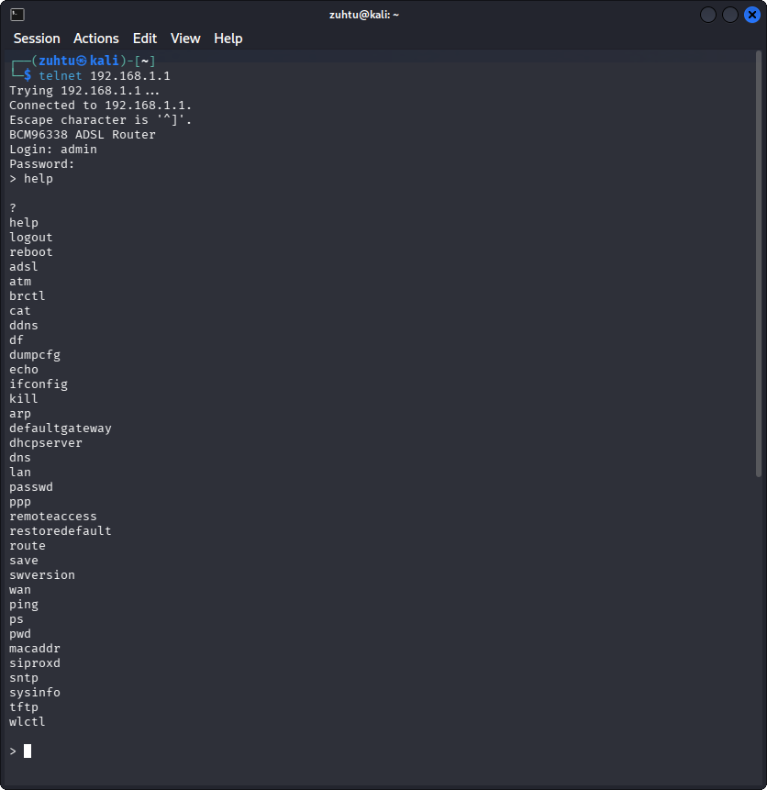This screenshot has height=790, width=767.
Task: Click the terminal icon in the title bar
Action: point(17,15)
